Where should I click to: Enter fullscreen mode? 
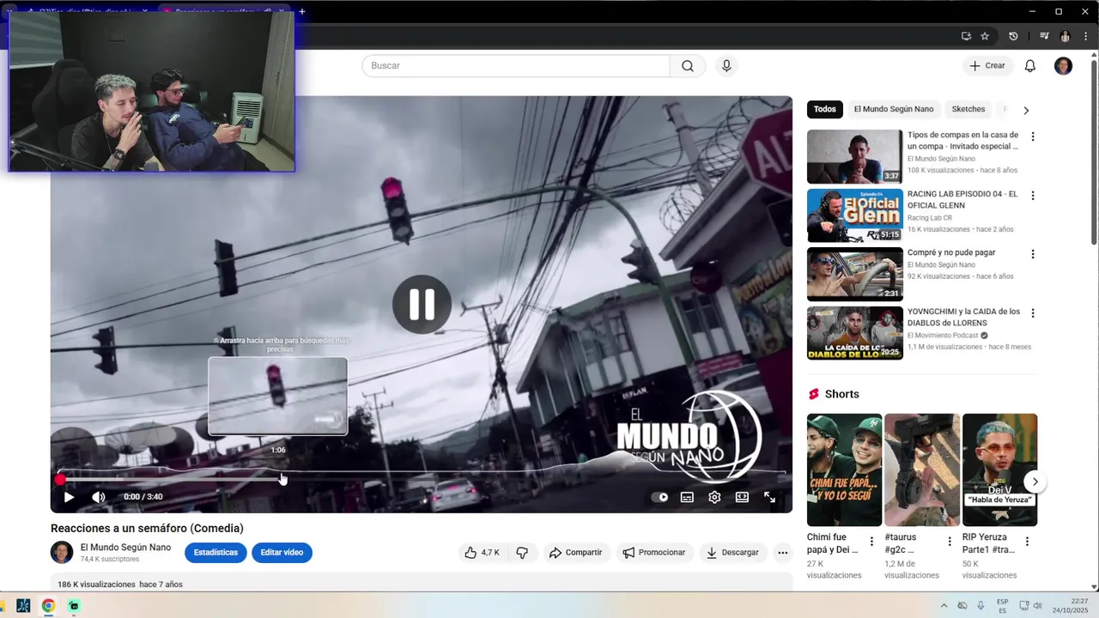(769, 497)
